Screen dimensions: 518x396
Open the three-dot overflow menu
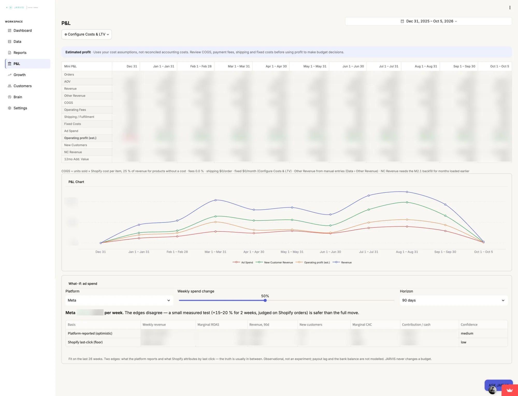[x=510, y=8]
